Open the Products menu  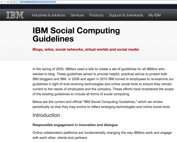96,15
